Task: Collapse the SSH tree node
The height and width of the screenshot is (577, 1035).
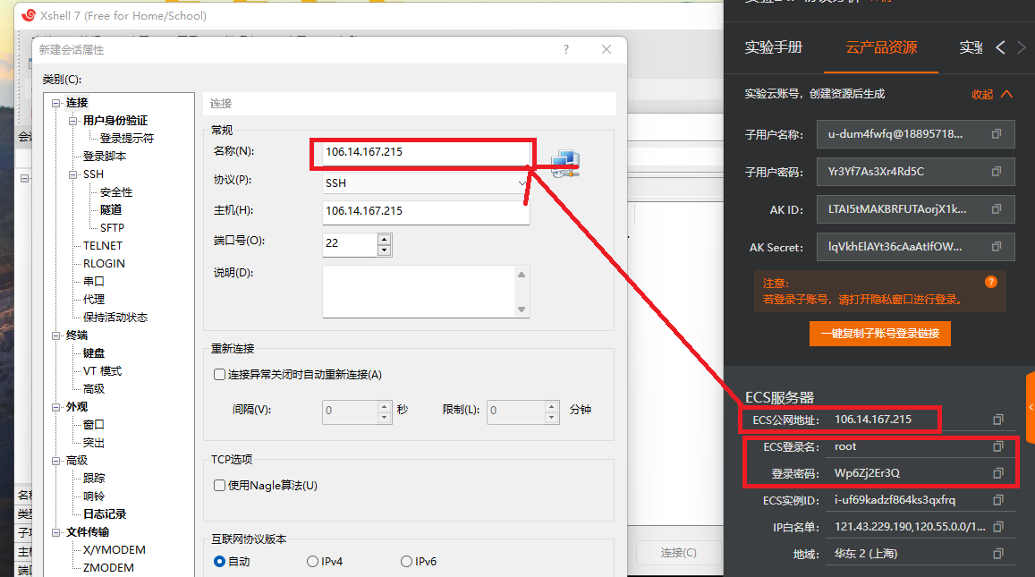Action: [73, 174]
